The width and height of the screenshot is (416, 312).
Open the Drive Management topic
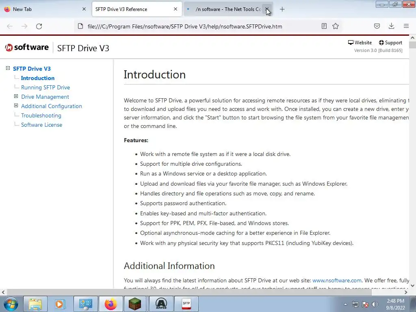(x=45, y=97)
